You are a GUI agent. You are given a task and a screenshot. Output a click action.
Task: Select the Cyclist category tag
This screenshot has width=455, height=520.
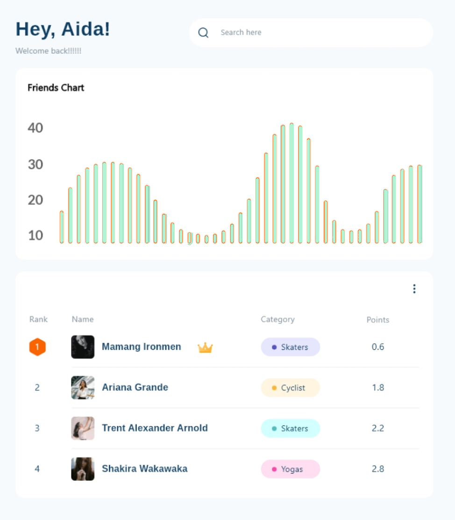point(290,388)
